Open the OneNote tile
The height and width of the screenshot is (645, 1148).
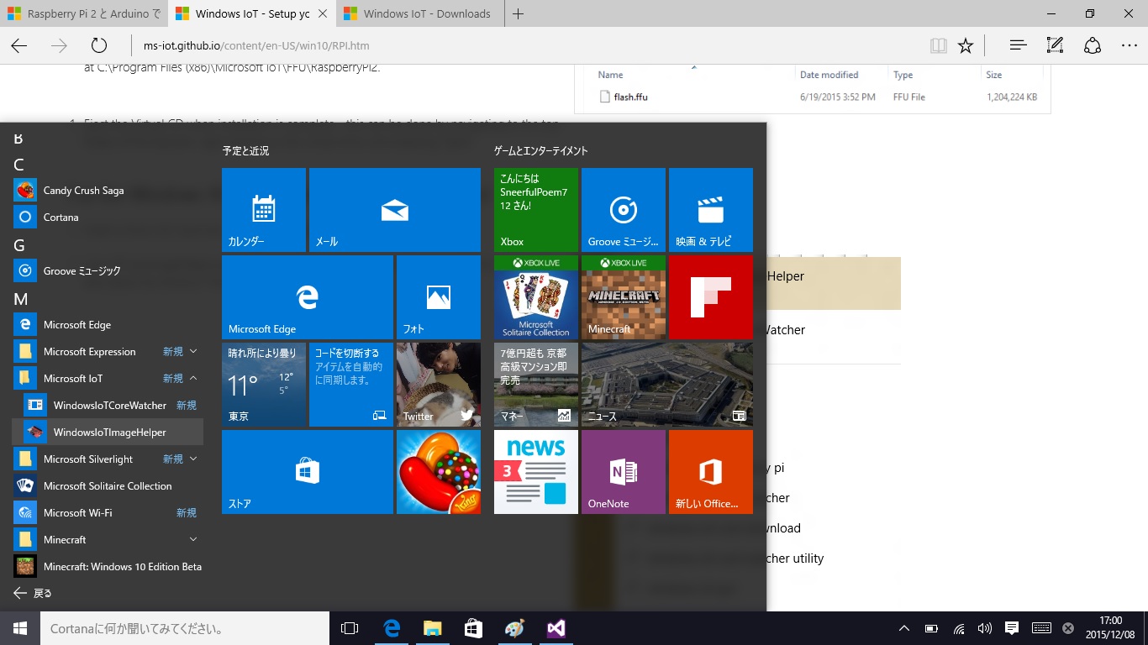coord(623,471)
